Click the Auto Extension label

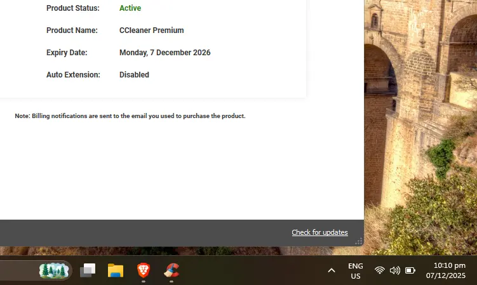pyautogui.click(x=73, y=75)
